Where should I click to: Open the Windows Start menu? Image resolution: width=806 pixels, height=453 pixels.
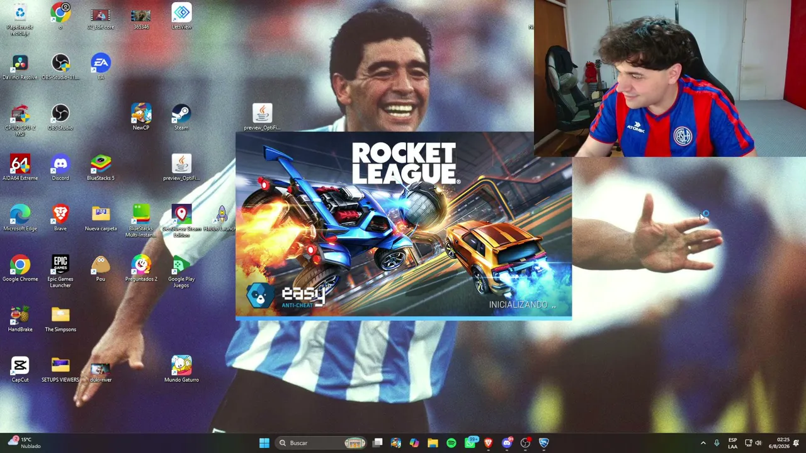click(264, 443)
